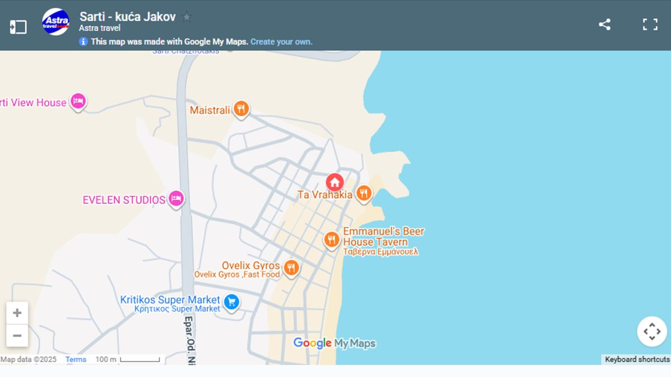671x377 pixels.
Task: Select the EVELEN STUDIOS lodging pin
Action: click(x=177, y=199)
